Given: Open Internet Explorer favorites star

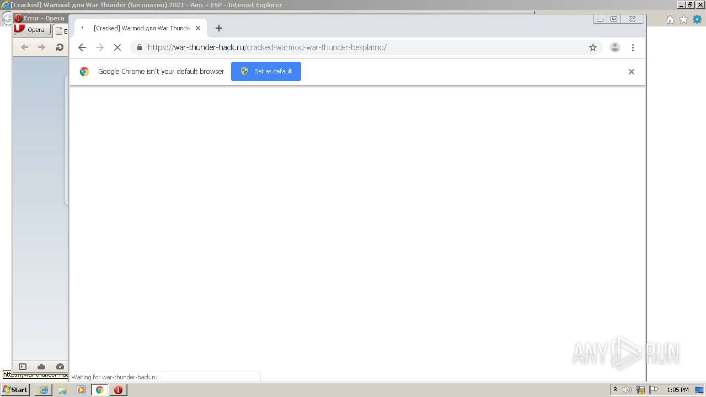Looking at the screenshot, I should pyautogui.click(x=683, y=19).
